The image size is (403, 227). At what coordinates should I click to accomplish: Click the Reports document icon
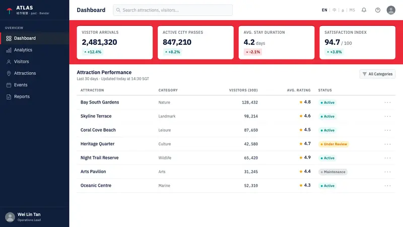[9, 97]
